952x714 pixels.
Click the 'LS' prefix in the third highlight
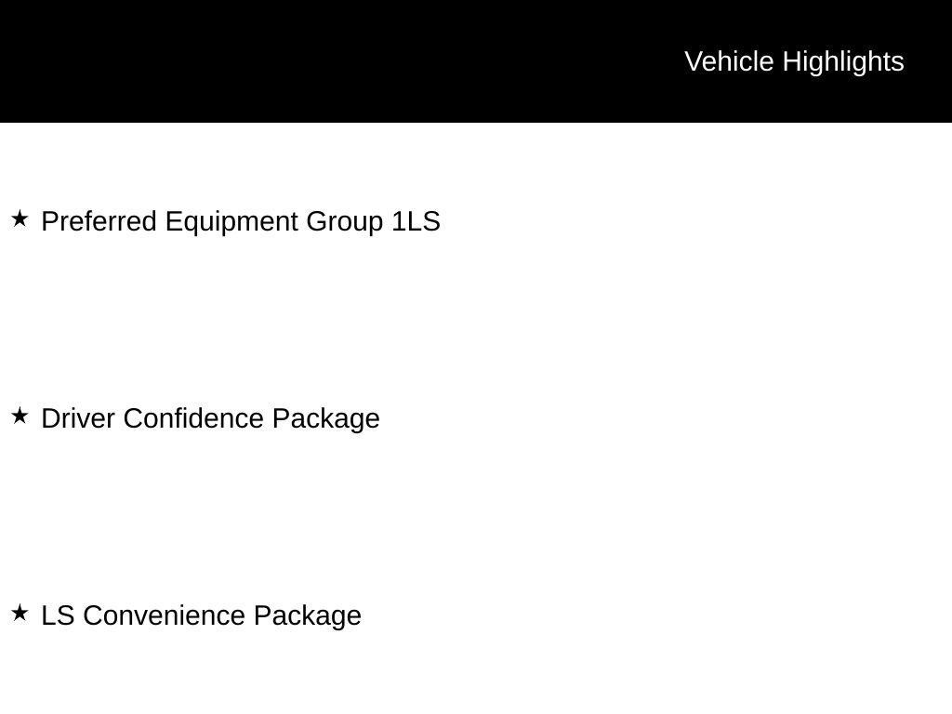point(58,616)
